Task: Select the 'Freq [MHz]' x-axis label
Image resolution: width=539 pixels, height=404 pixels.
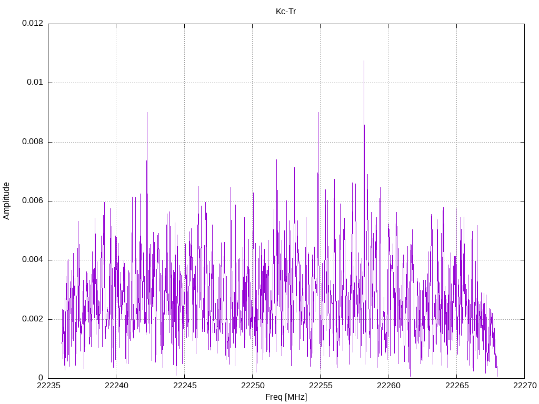Action: (x=286, y=397)
